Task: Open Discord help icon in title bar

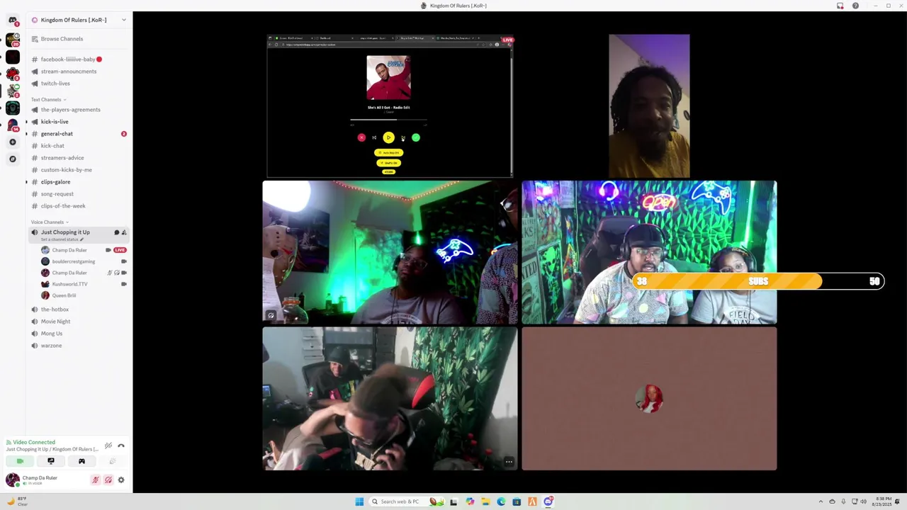Action: coord(855,6)
